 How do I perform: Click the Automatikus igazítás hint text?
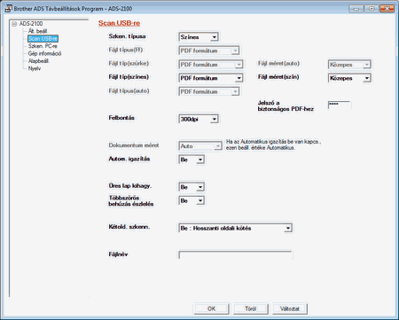pos(274,144)
